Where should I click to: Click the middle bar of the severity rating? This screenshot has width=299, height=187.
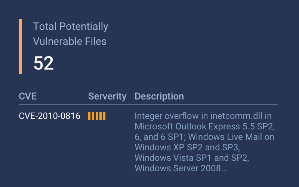(x=97, y=116)
